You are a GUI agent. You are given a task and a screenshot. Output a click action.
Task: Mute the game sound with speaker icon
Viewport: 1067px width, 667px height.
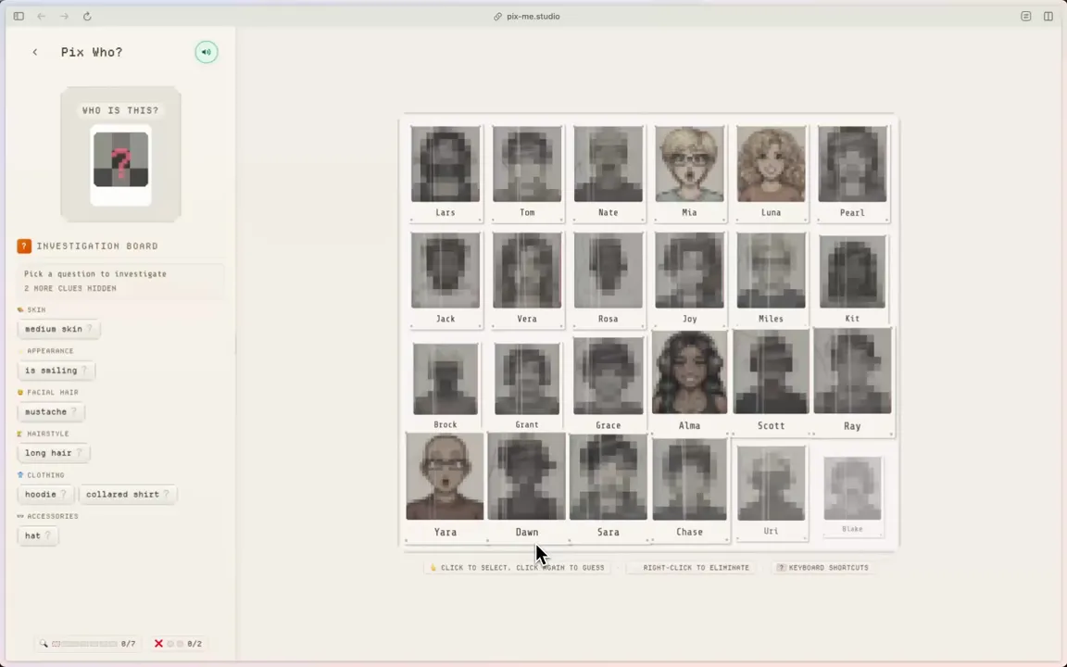coord(206,52)
